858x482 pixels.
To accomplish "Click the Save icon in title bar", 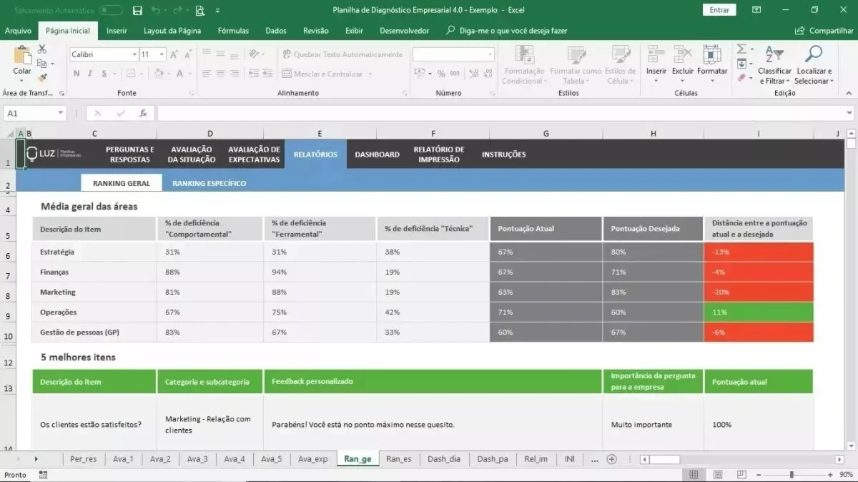I will pyautogui.click(x=137, y=10).
